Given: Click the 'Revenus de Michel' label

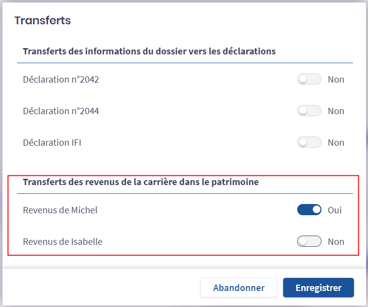Looking at the screenshot, I should (60, 210).
